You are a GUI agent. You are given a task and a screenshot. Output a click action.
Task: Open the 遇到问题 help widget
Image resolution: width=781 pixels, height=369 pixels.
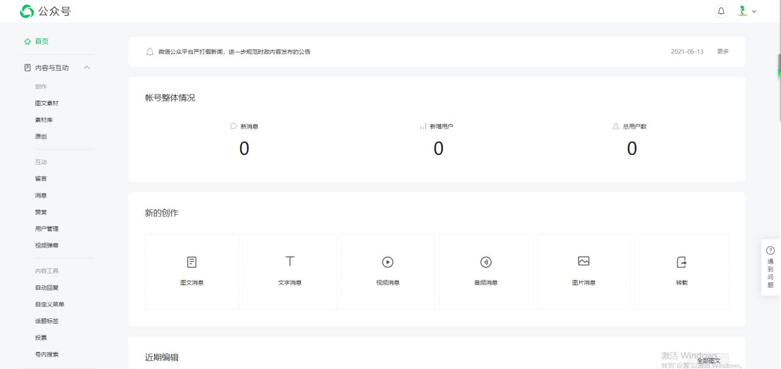[771, 268]
